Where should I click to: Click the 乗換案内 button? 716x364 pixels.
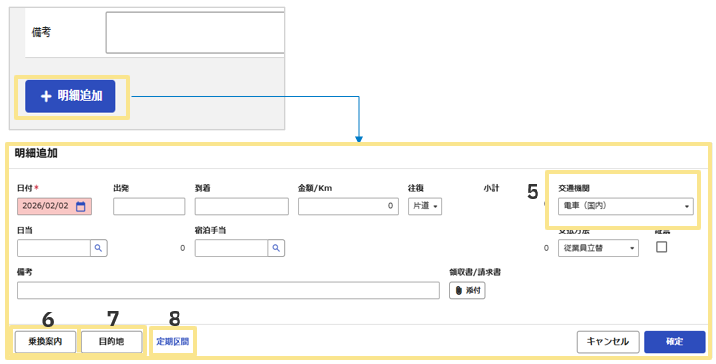click(x=45, y=342)
